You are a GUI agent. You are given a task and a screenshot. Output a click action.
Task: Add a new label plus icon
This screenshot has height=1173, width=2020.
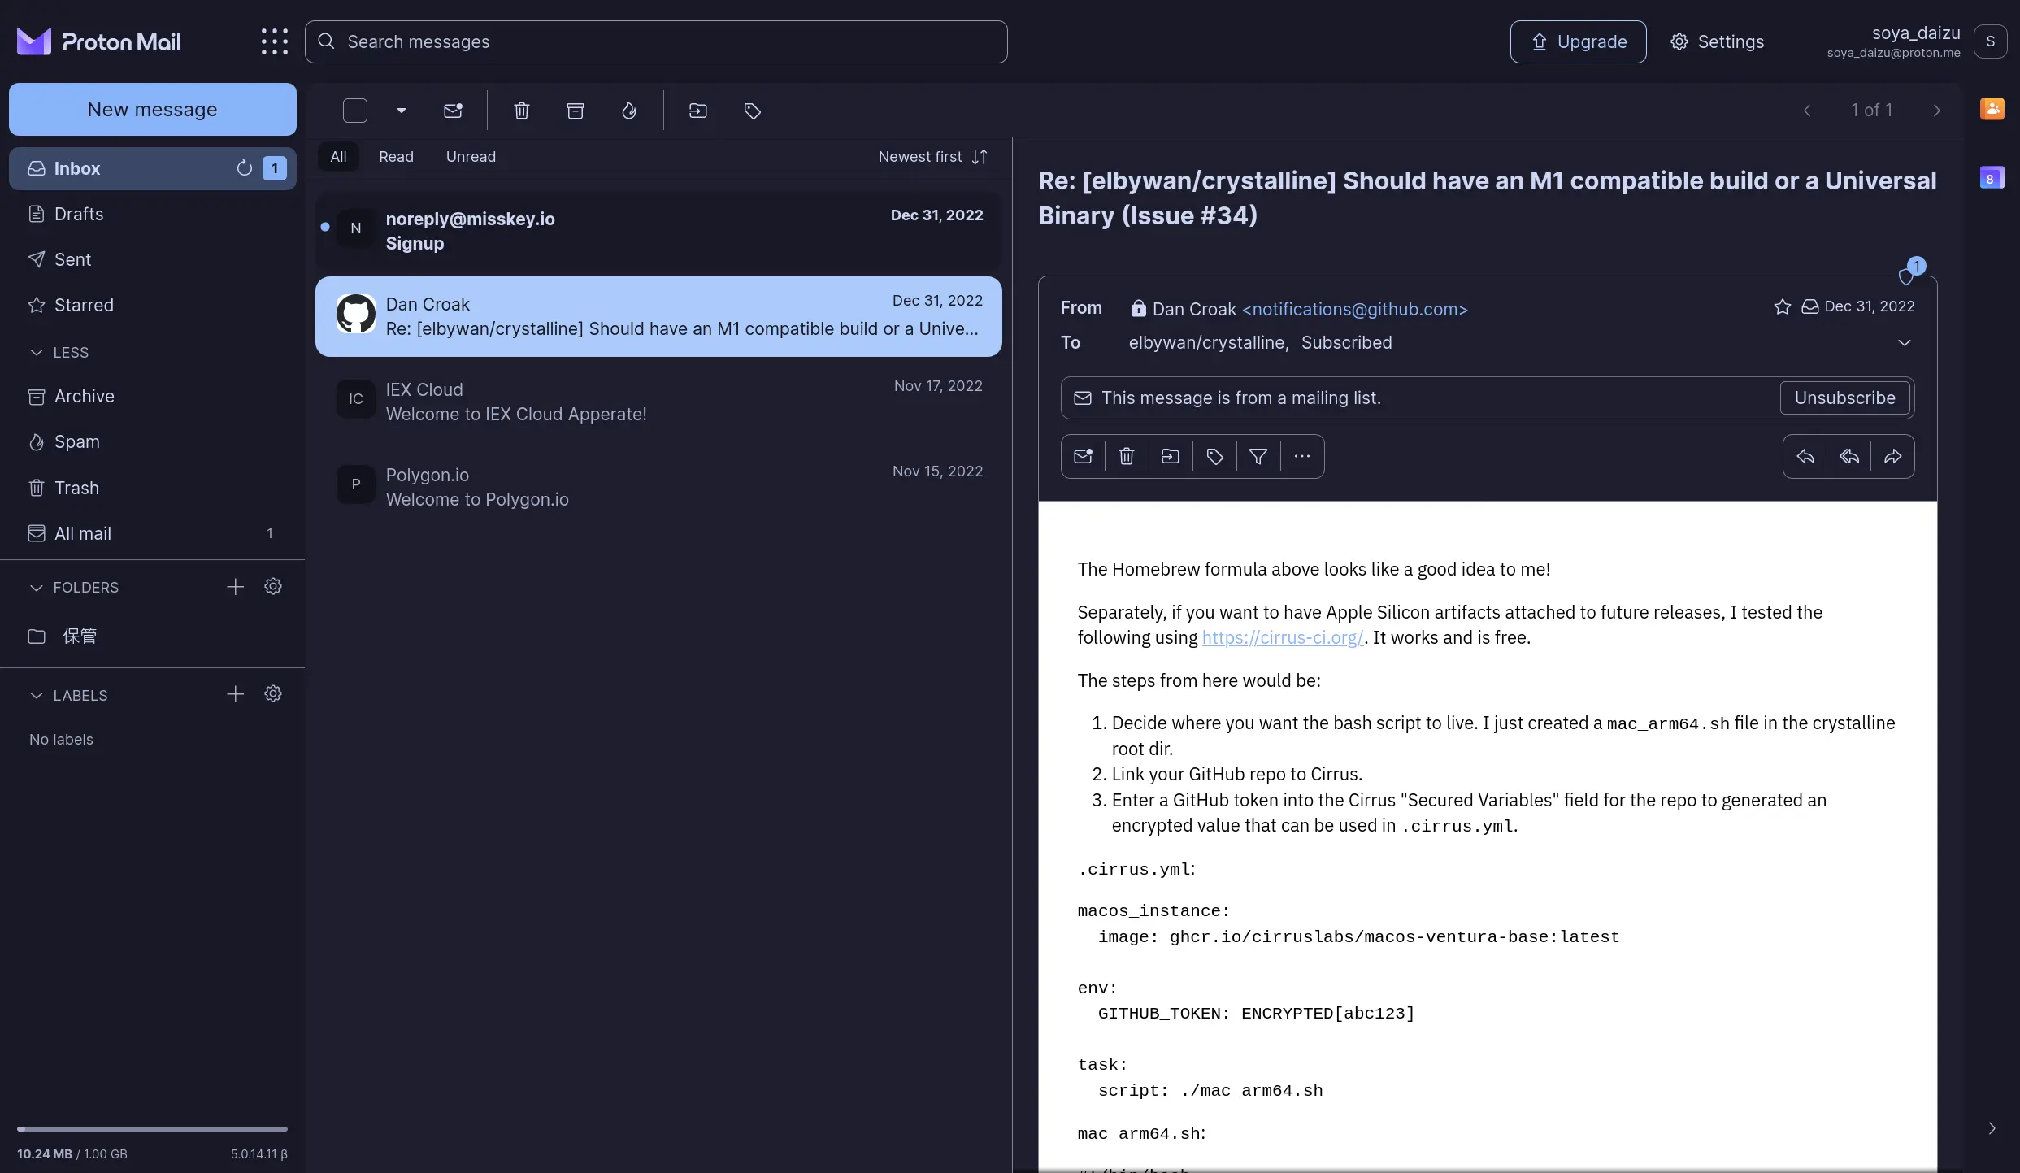click(235, 693)
